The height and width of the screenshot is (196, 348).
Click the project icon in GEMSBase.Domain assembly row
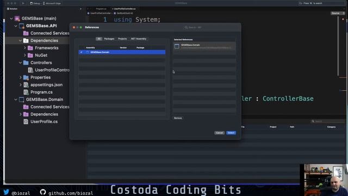coord(88,52)
